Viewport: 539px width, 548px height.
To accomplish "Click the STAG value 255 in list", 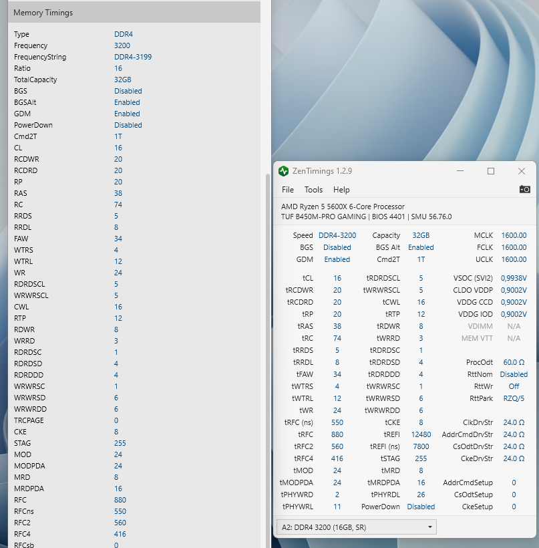I will (x=120, y=443).
